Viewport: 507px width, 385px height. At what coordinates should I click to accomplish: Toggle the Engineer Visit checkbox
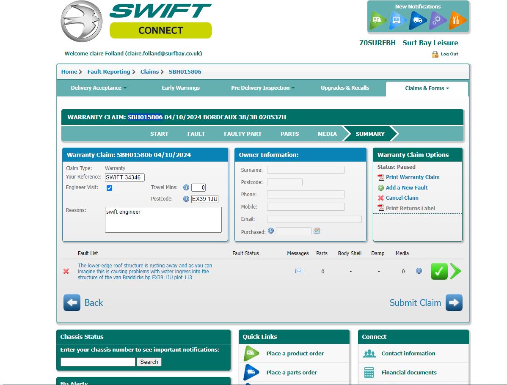pyautogui.click(x=109, y=188)
